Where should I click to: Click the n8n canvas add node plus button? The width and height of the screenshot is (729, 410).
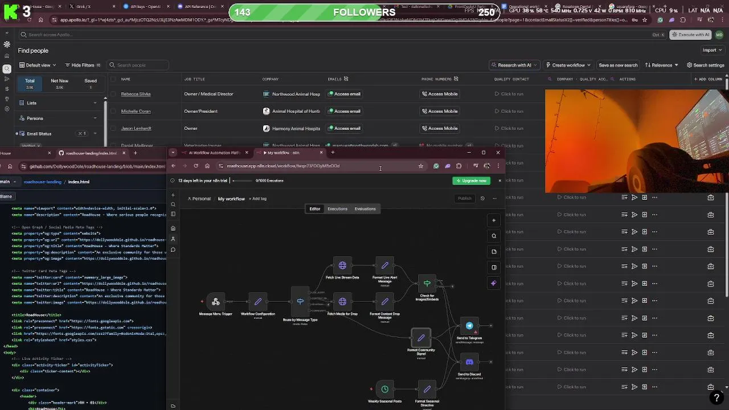coord(494,220)
